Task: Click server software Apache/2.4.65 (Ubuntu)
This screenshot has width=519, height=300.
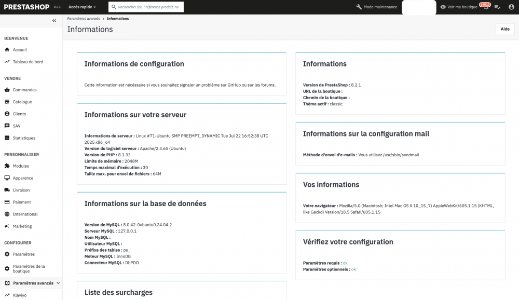Action: pyautogui.click(x=163, y=148)
